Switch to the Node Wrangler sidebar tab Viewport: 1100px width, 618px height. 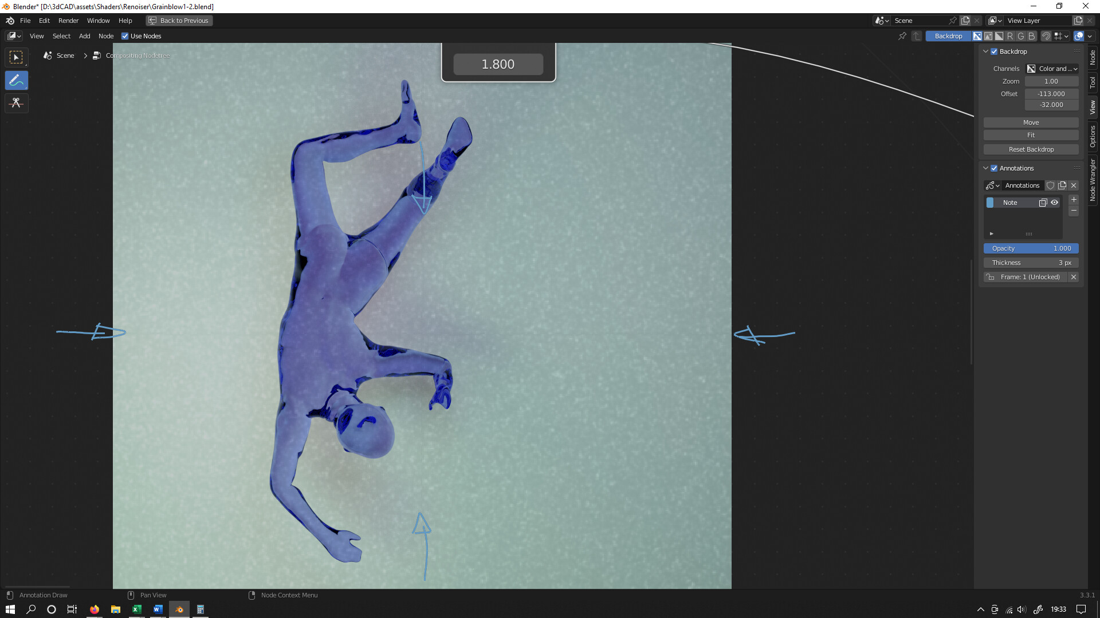[x=1093, y=180]
